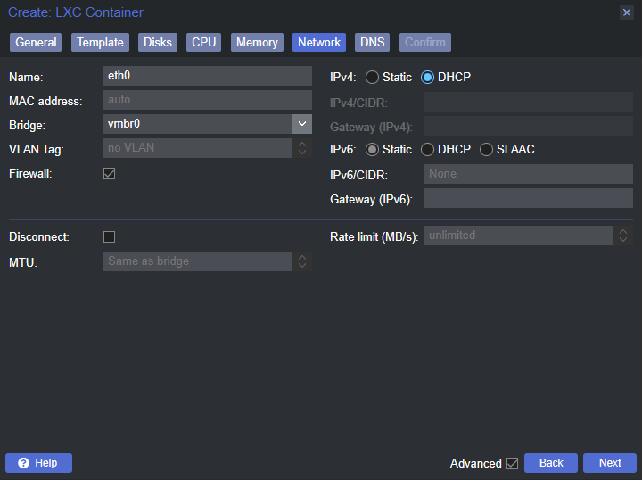Click the Next button
Viewport: 642px width, 480px height.
tap(610, 463)
